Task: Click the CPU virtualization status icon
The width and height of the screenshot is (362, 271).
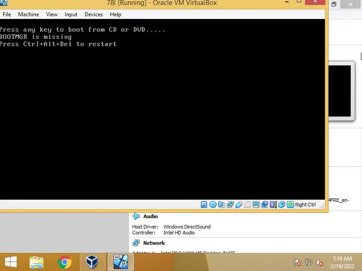Action: pos(273,205)
